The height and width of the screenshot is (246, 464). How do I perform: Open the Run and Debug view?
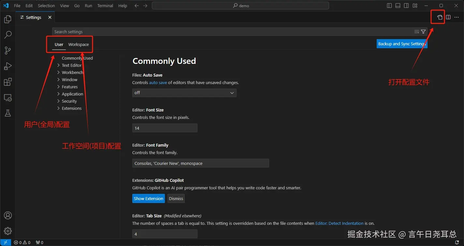[x=7, y=66]
